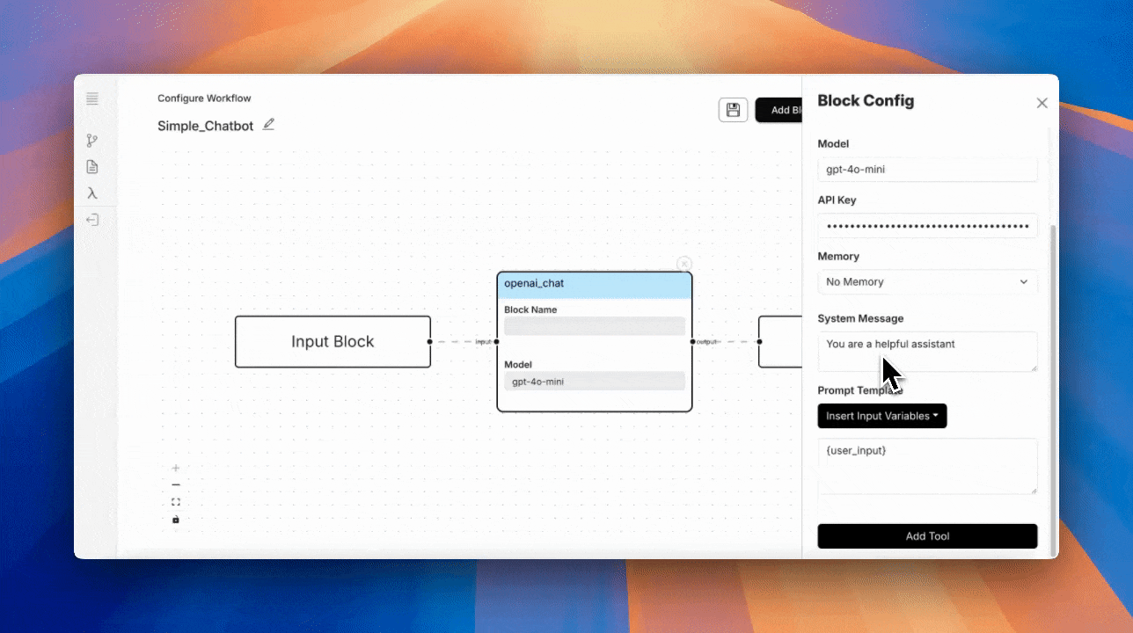1133x633 pixels.
Task: Toggle the canvas interactivity lock
Action: coord(176,520)
